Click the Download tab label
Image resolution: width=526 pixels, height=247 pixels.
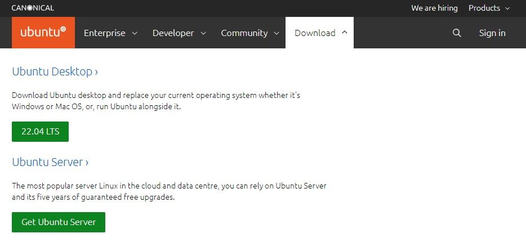[315, 33]
